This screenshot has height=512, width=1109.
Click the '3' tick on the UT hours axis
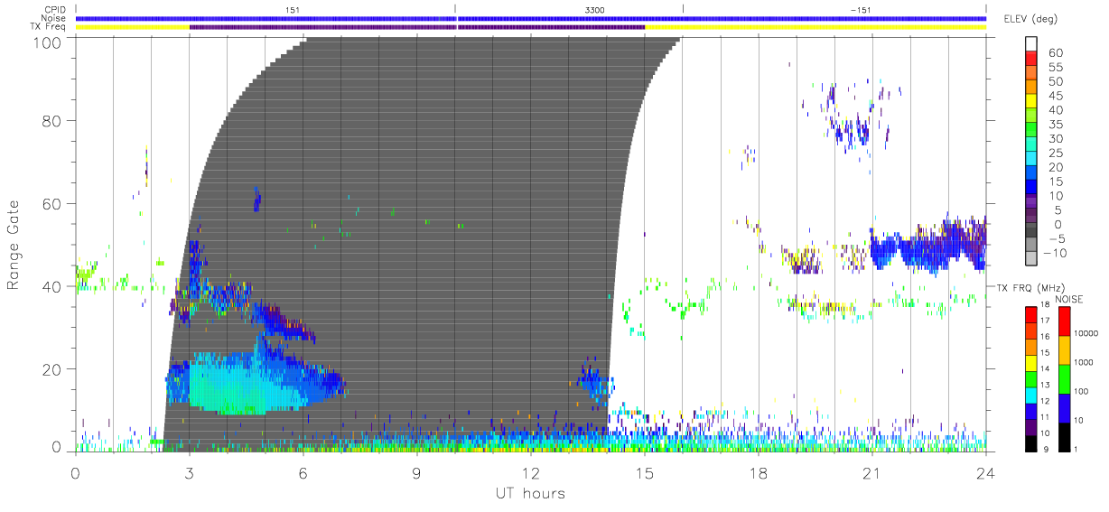(x=189, y=473)
